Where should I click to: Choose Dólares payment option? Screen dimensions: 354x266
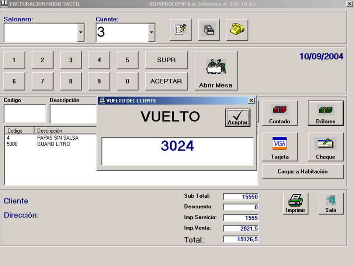(326, 113)
